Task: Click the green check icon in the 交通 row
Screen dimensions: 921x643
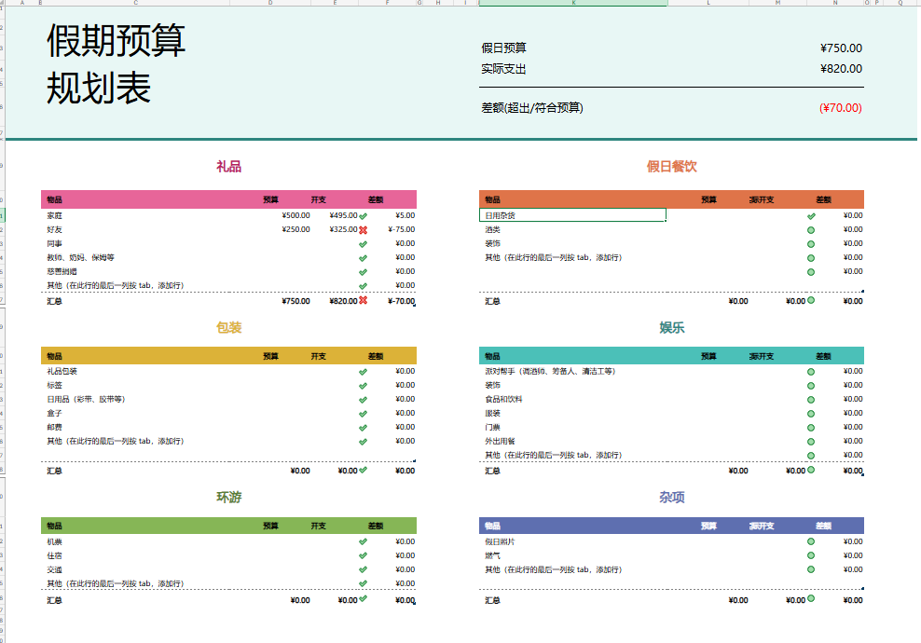Action: (x=363, y=569)
